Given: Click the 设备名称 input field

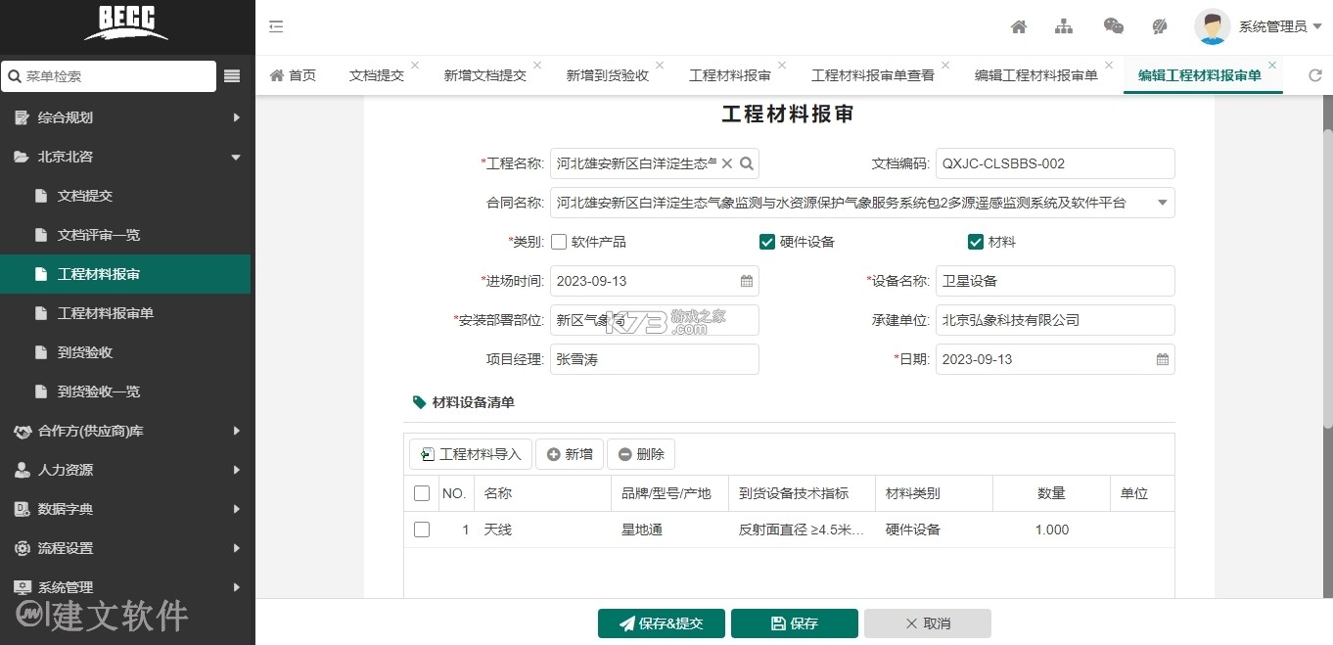Looking at the screenshot, I should [1055, 281].
